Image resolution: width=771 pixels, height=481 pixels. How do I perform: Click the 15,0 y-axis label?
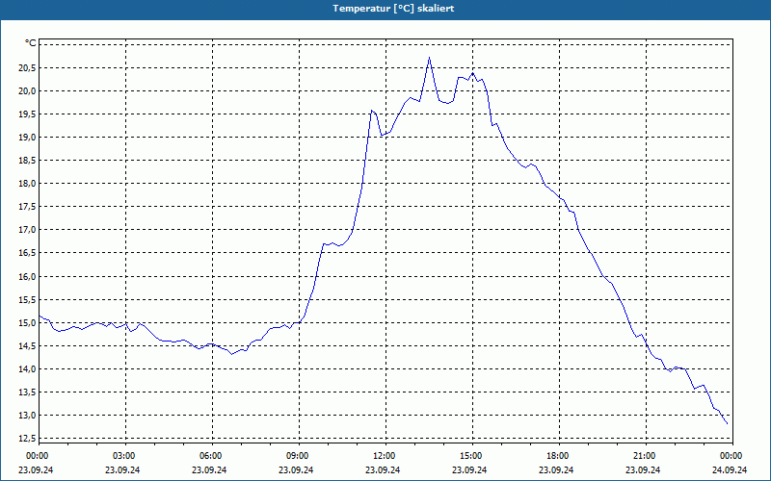coord(27,322)
